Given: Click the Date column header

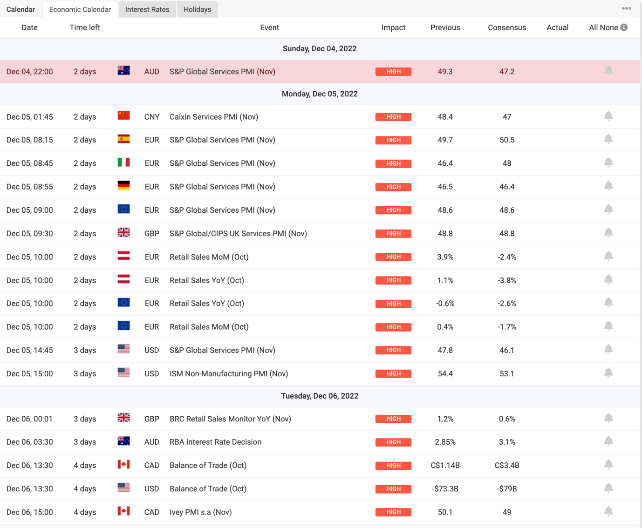Looking at the screenshot, I should pyautogui.click(x=29, y=27).
